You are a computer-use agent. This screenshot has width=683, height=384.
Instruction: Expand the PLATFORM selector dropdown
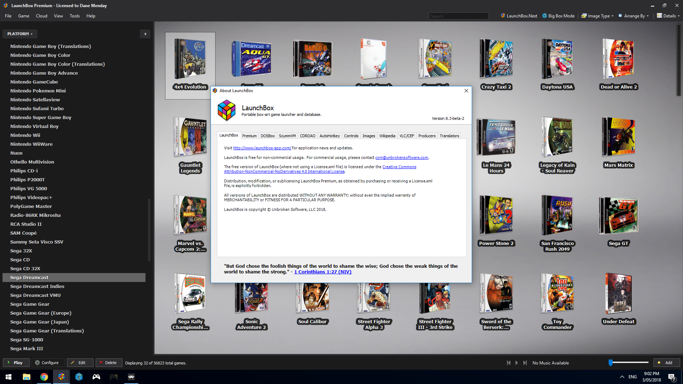[x=20, y=34]
